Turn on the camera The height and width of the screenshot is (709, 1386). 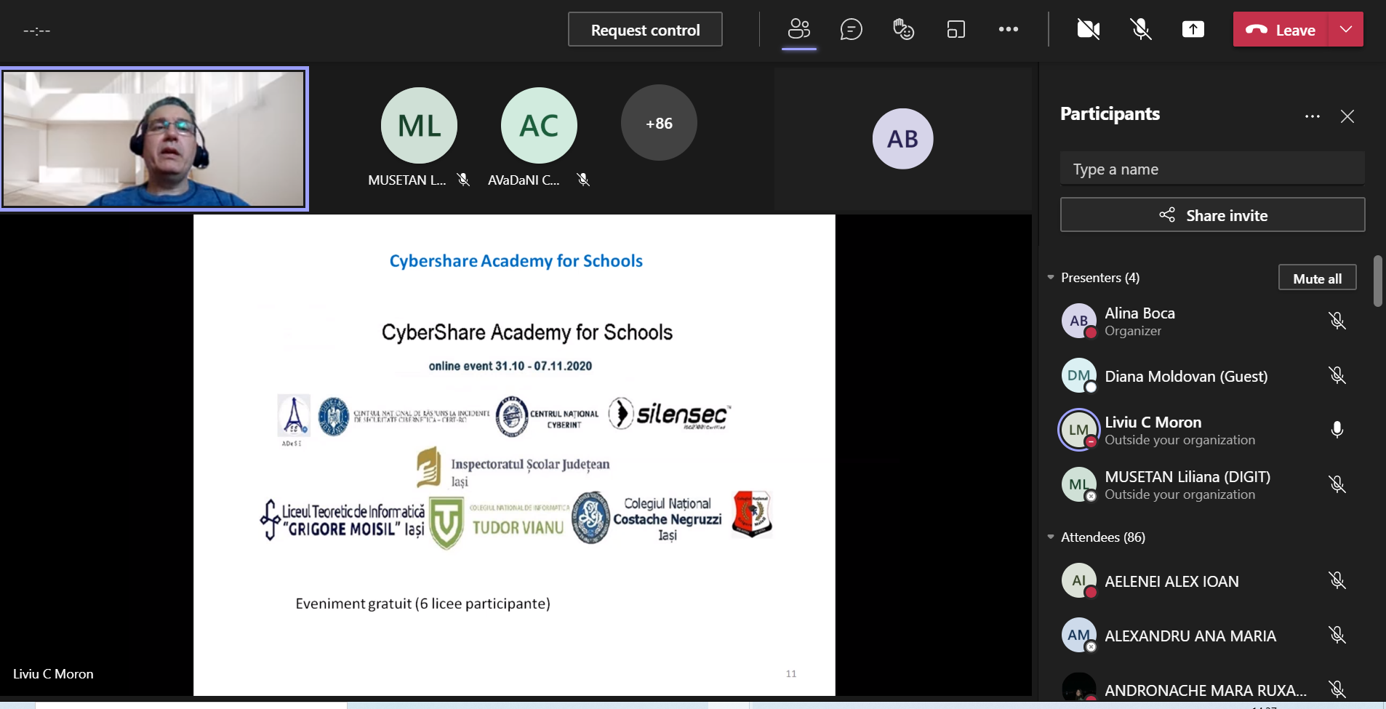tap(1088, 29)
